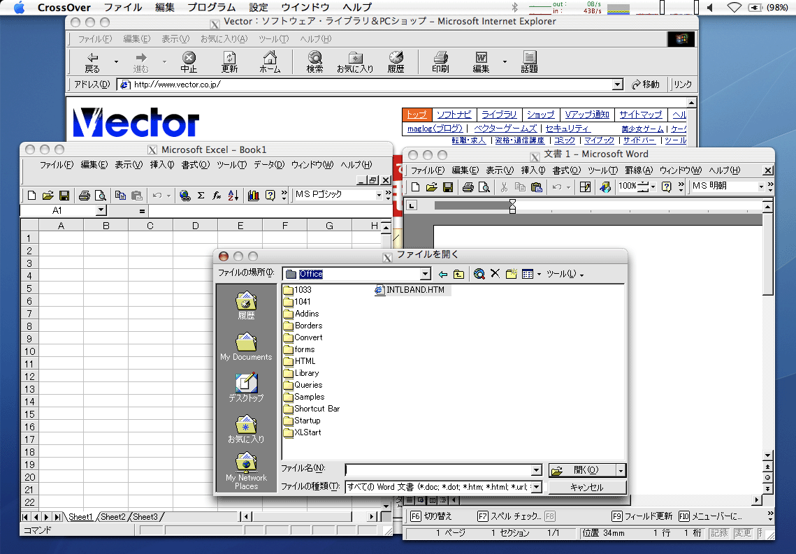The width and height of the screenshot is (796, 554).
Task: Open Word zoom 100% dropdown
Action: pos(653,187)
